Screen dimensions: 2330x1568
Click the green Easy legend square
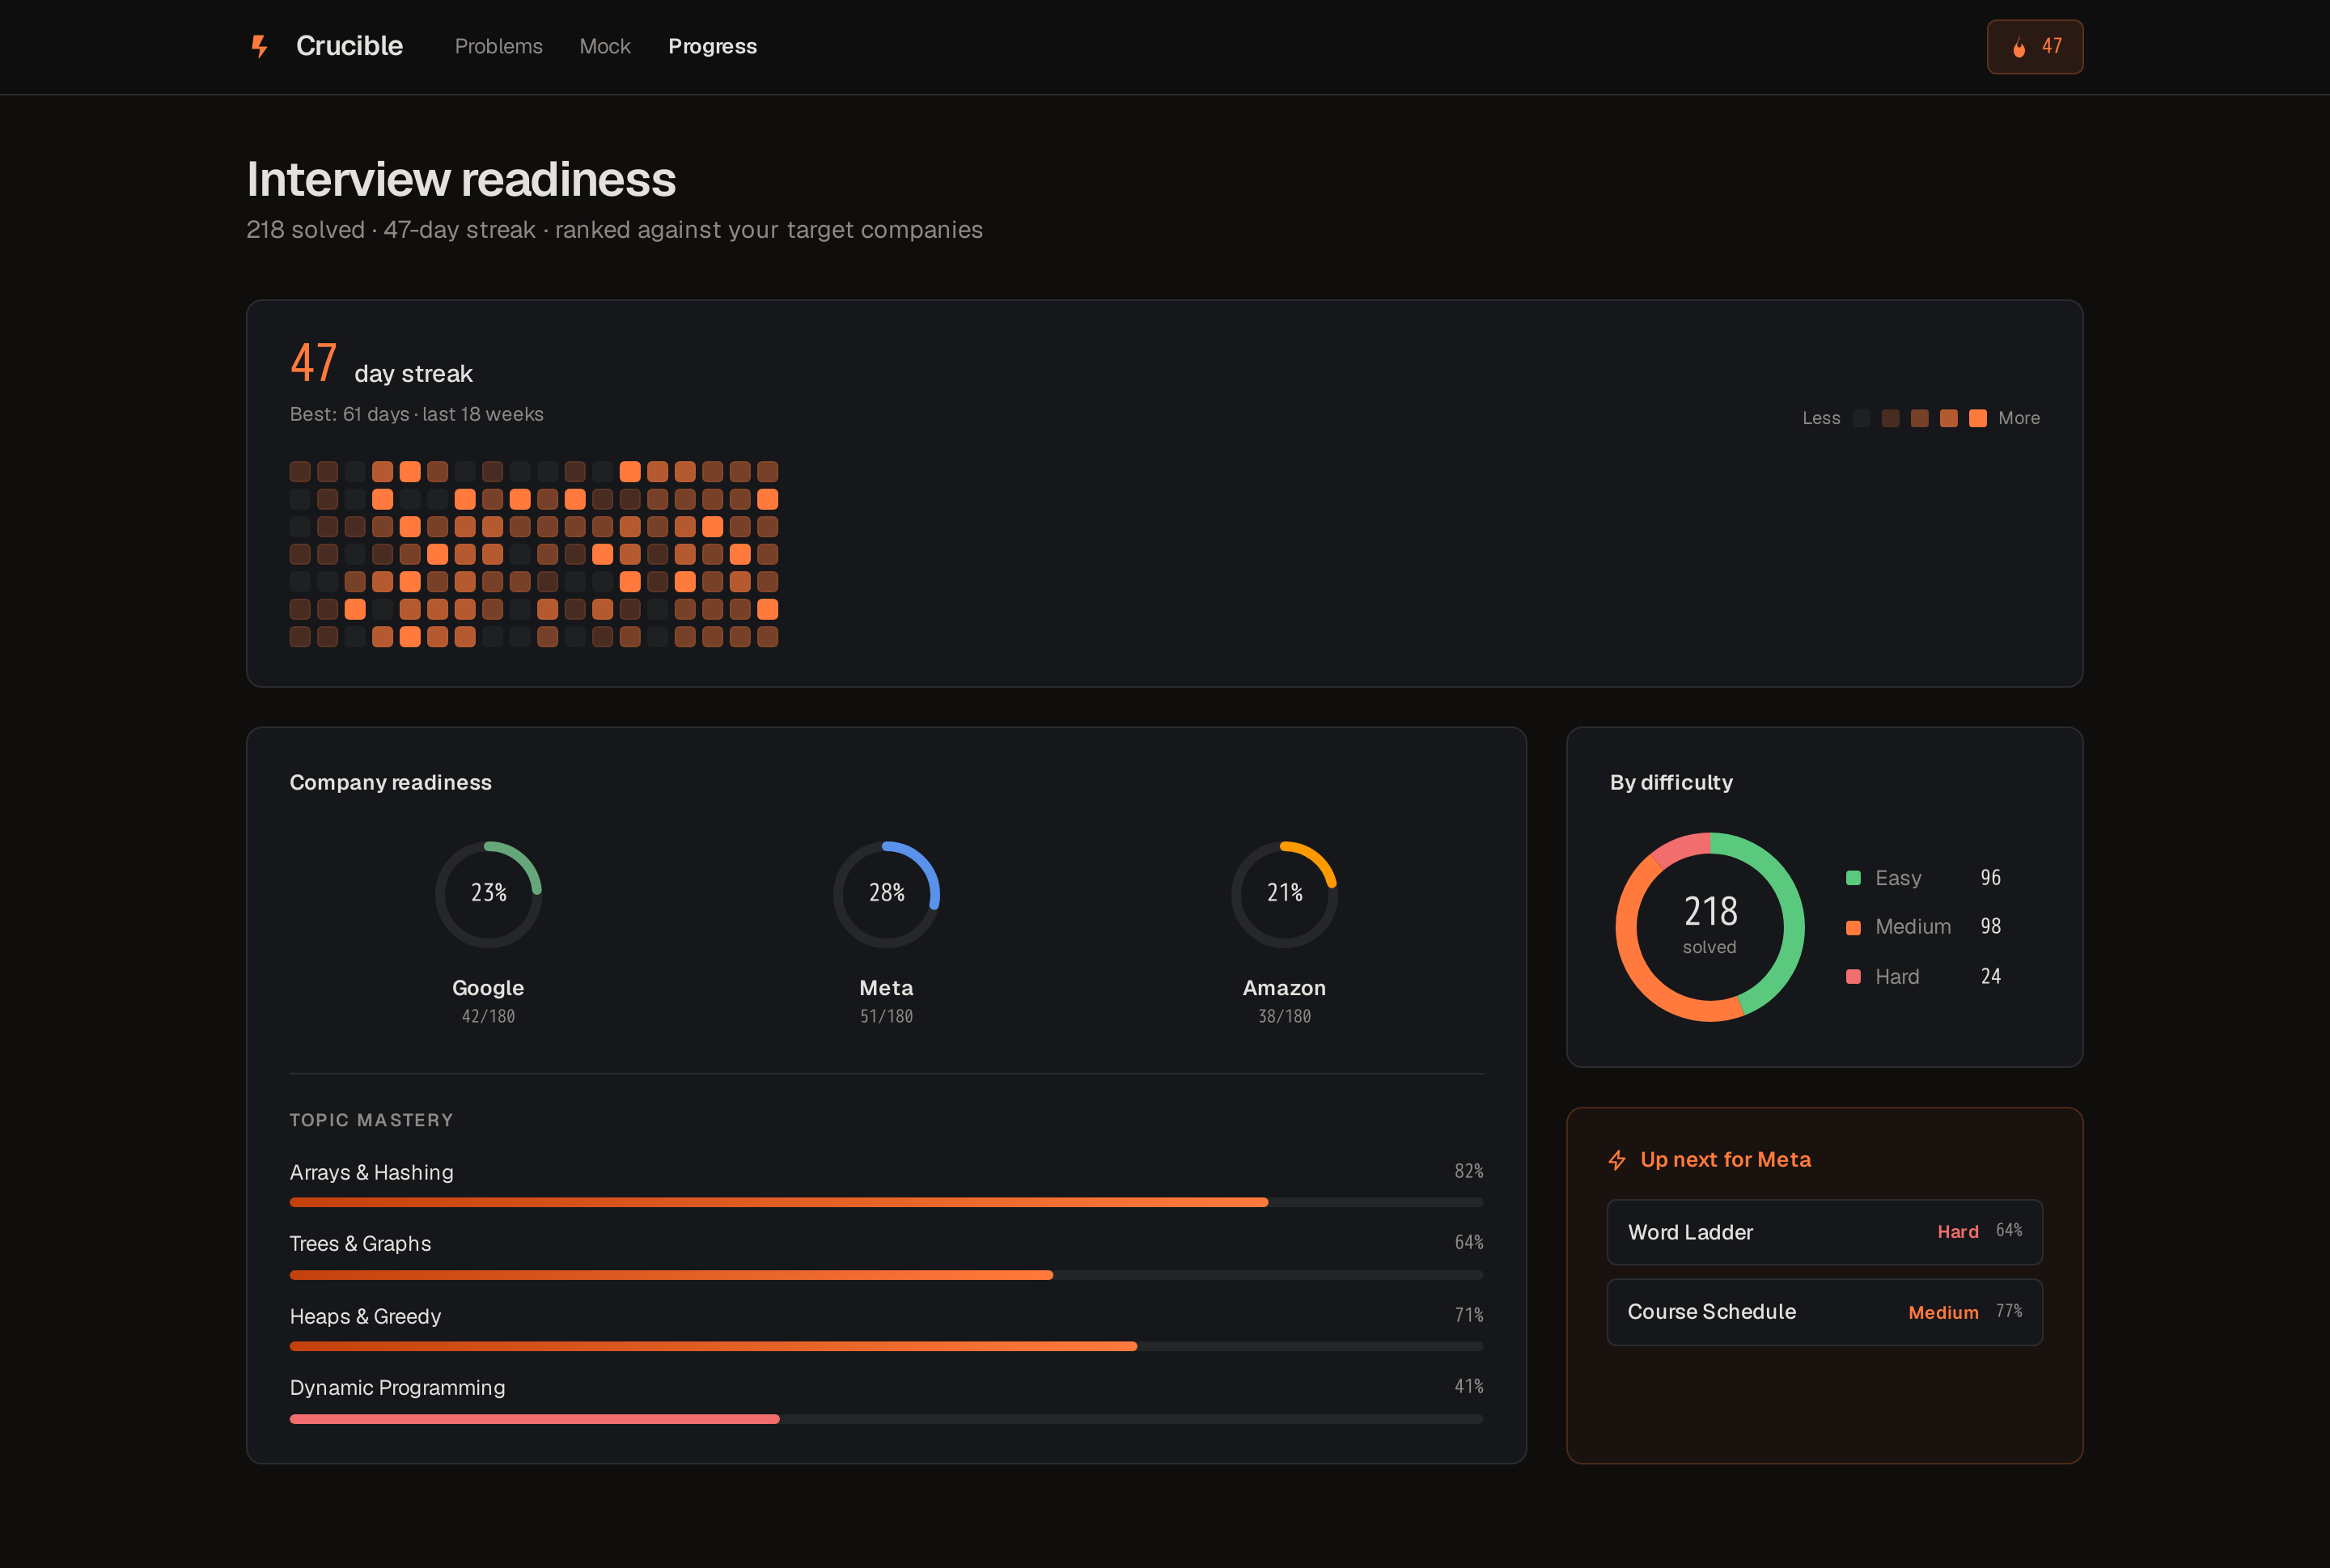click(1853, 878)
